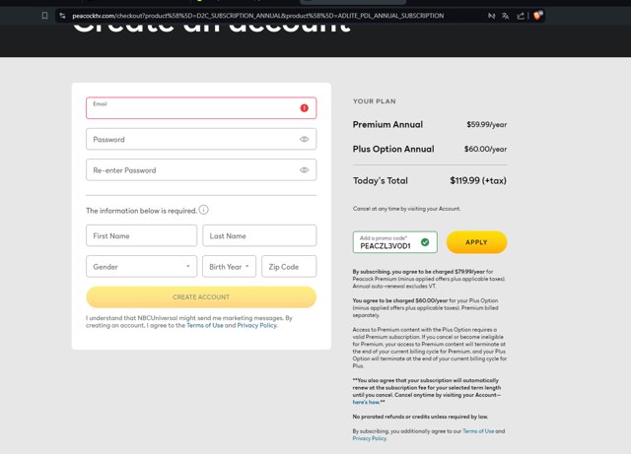Click the red error icon in Email field
Image resolution: width=631 pixels, height=454 pixels.
point(304,108)
